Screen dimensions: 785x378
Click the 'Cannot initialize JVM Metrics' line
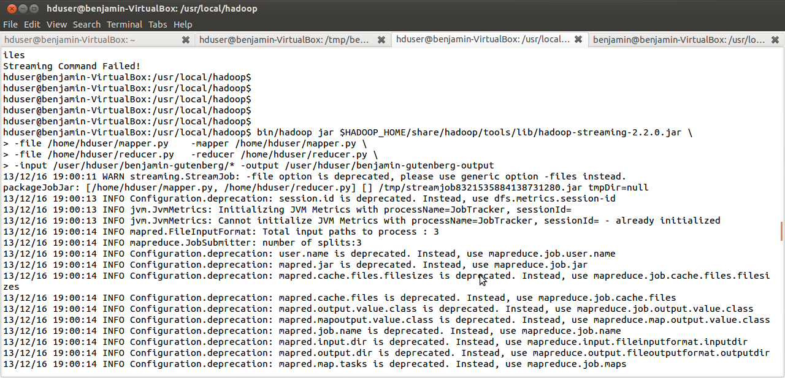coord(361,221)
